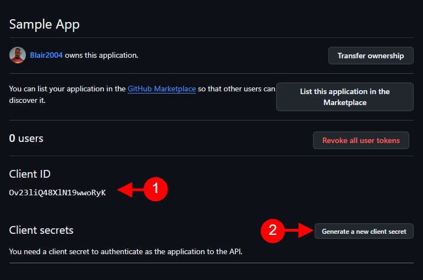
Task: Click the red arrow pointing at the Client ID
Action: tap(130, 189)
